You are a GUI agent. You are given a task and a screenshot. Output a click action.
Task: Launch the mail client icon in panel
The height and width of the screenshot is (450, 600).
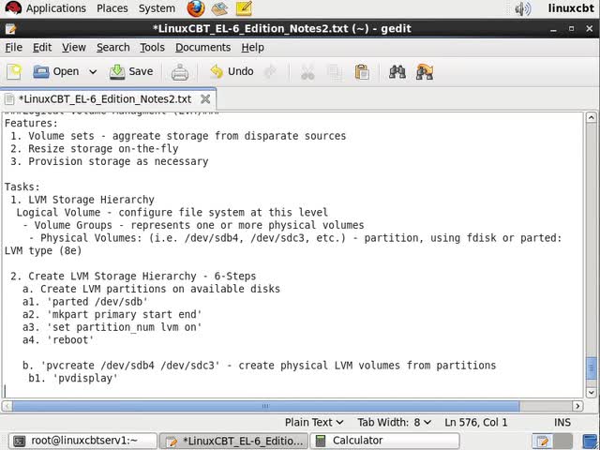pos(219,8)
